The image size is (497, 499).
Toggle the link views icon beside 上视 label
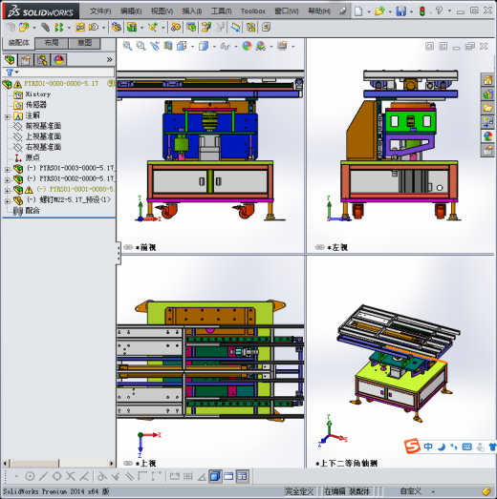click(128, 464)
